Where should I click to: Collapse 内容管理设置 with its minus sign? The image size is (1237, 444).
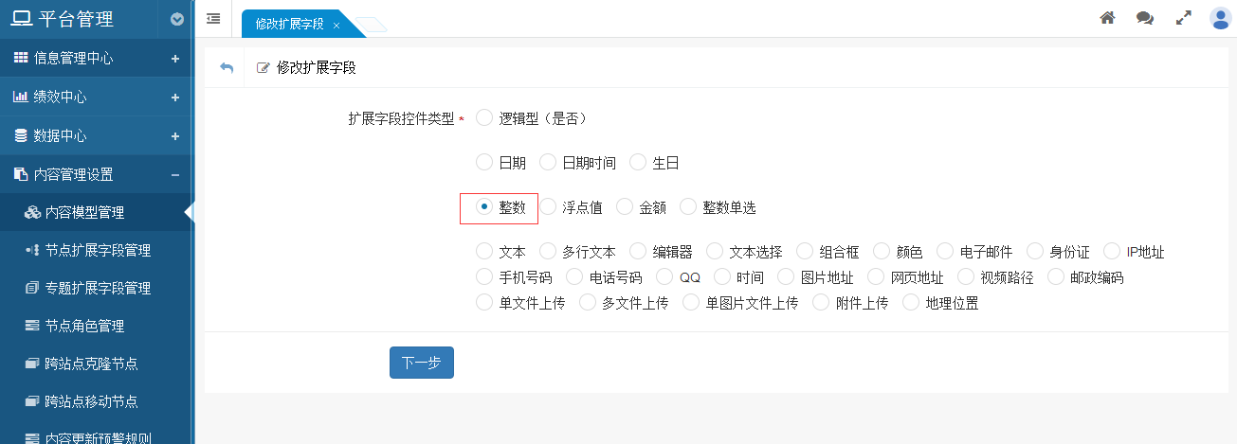[x=175, y=174]
